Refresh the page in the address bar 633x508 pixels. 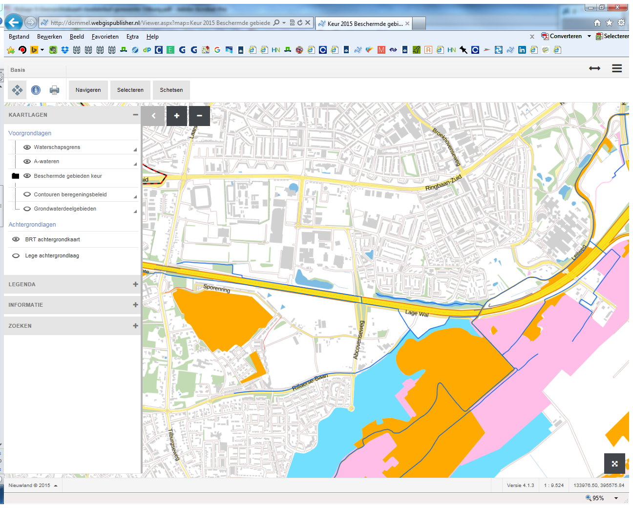tap(300, 22)
